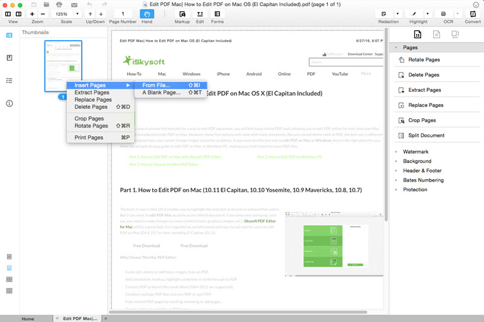Select the Hand tool in toolbar
484x322 pixels.
(147, 14)
